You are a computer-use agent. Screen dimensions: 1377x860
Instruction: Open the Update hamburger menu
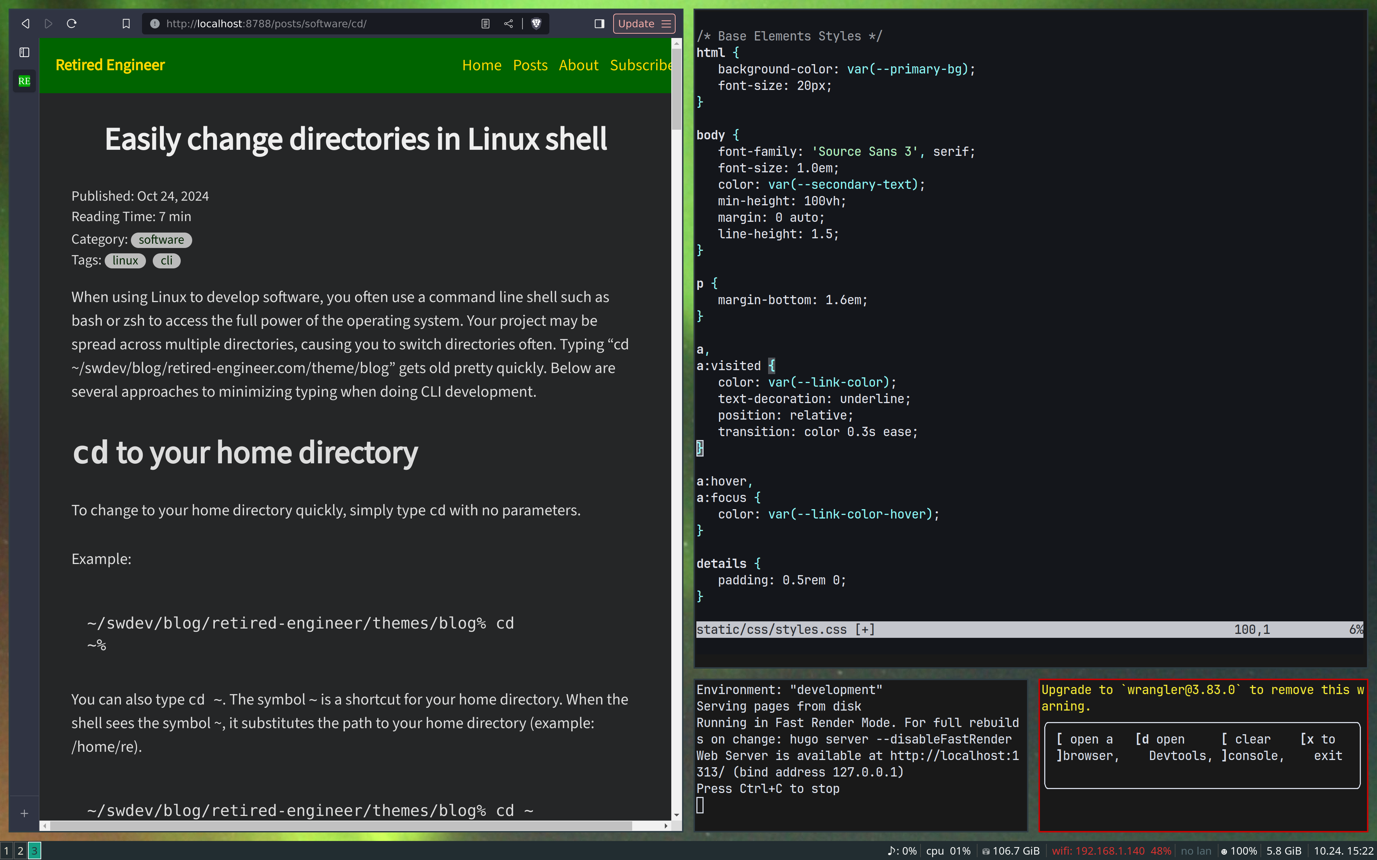pos(666,23)
